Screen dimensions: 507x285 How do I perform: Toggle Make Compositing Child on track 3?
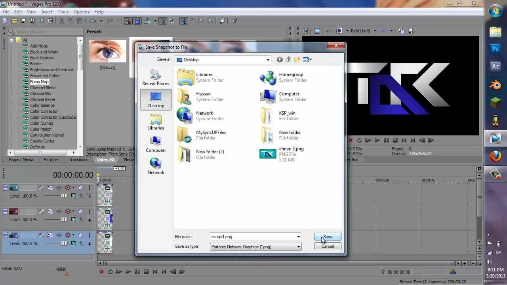click(90, 243)
